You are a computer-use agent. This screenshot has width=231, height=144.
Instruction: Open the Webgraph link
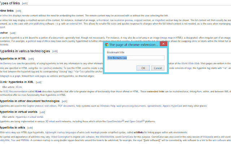[5, 76]
